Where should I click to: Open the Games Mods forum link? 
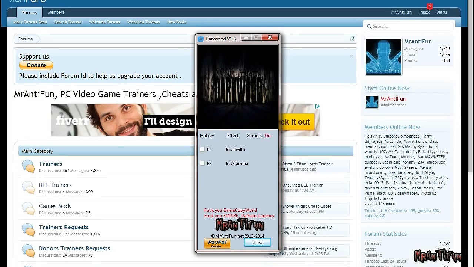click(55, 206)
